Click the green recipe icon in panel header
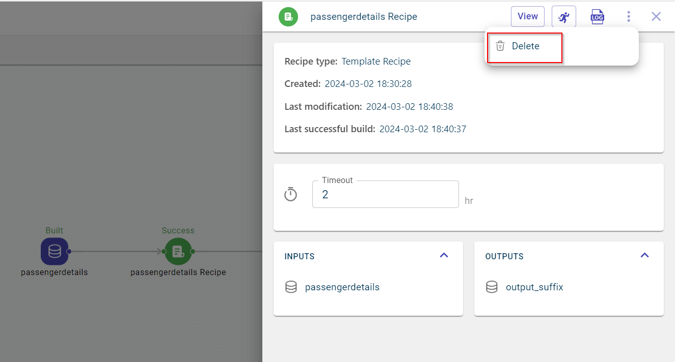This screenshot has height=362, width=675. tap(288, 17)
